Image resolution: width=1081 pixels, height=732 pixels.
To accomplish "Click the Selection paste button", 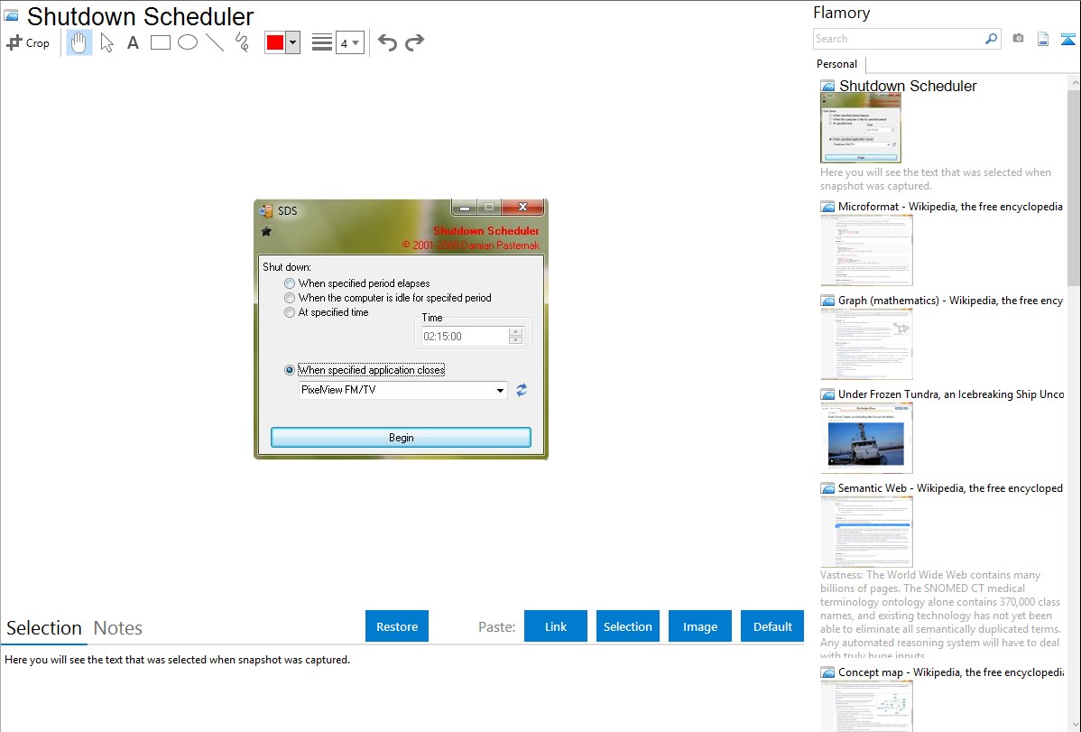I will [x=628, y=626].
